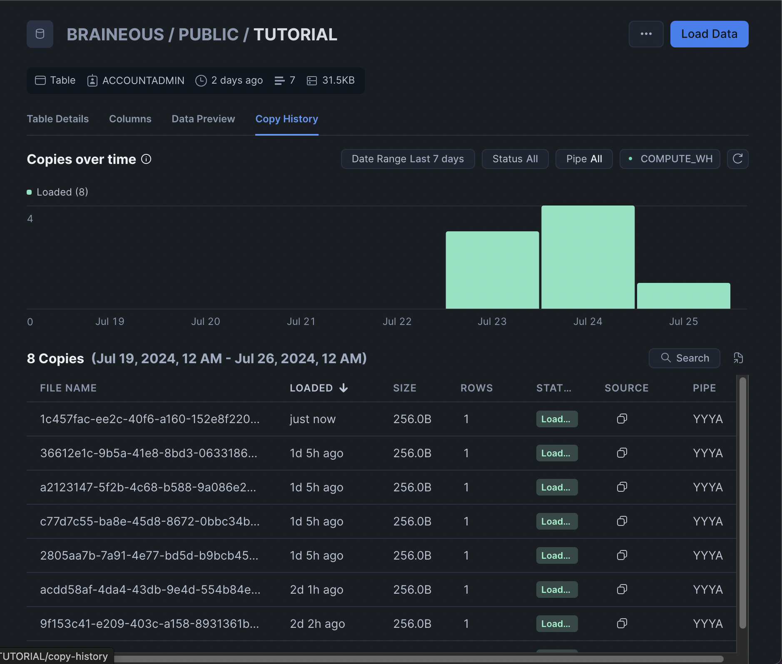The height and width of the screenshot is (664, 782).
Task: Copy source for file acdd58af-4da4
Action: coord(622,590)
